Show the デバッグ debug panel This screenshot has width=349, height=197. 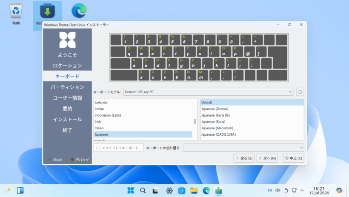(x=80, y=160)
